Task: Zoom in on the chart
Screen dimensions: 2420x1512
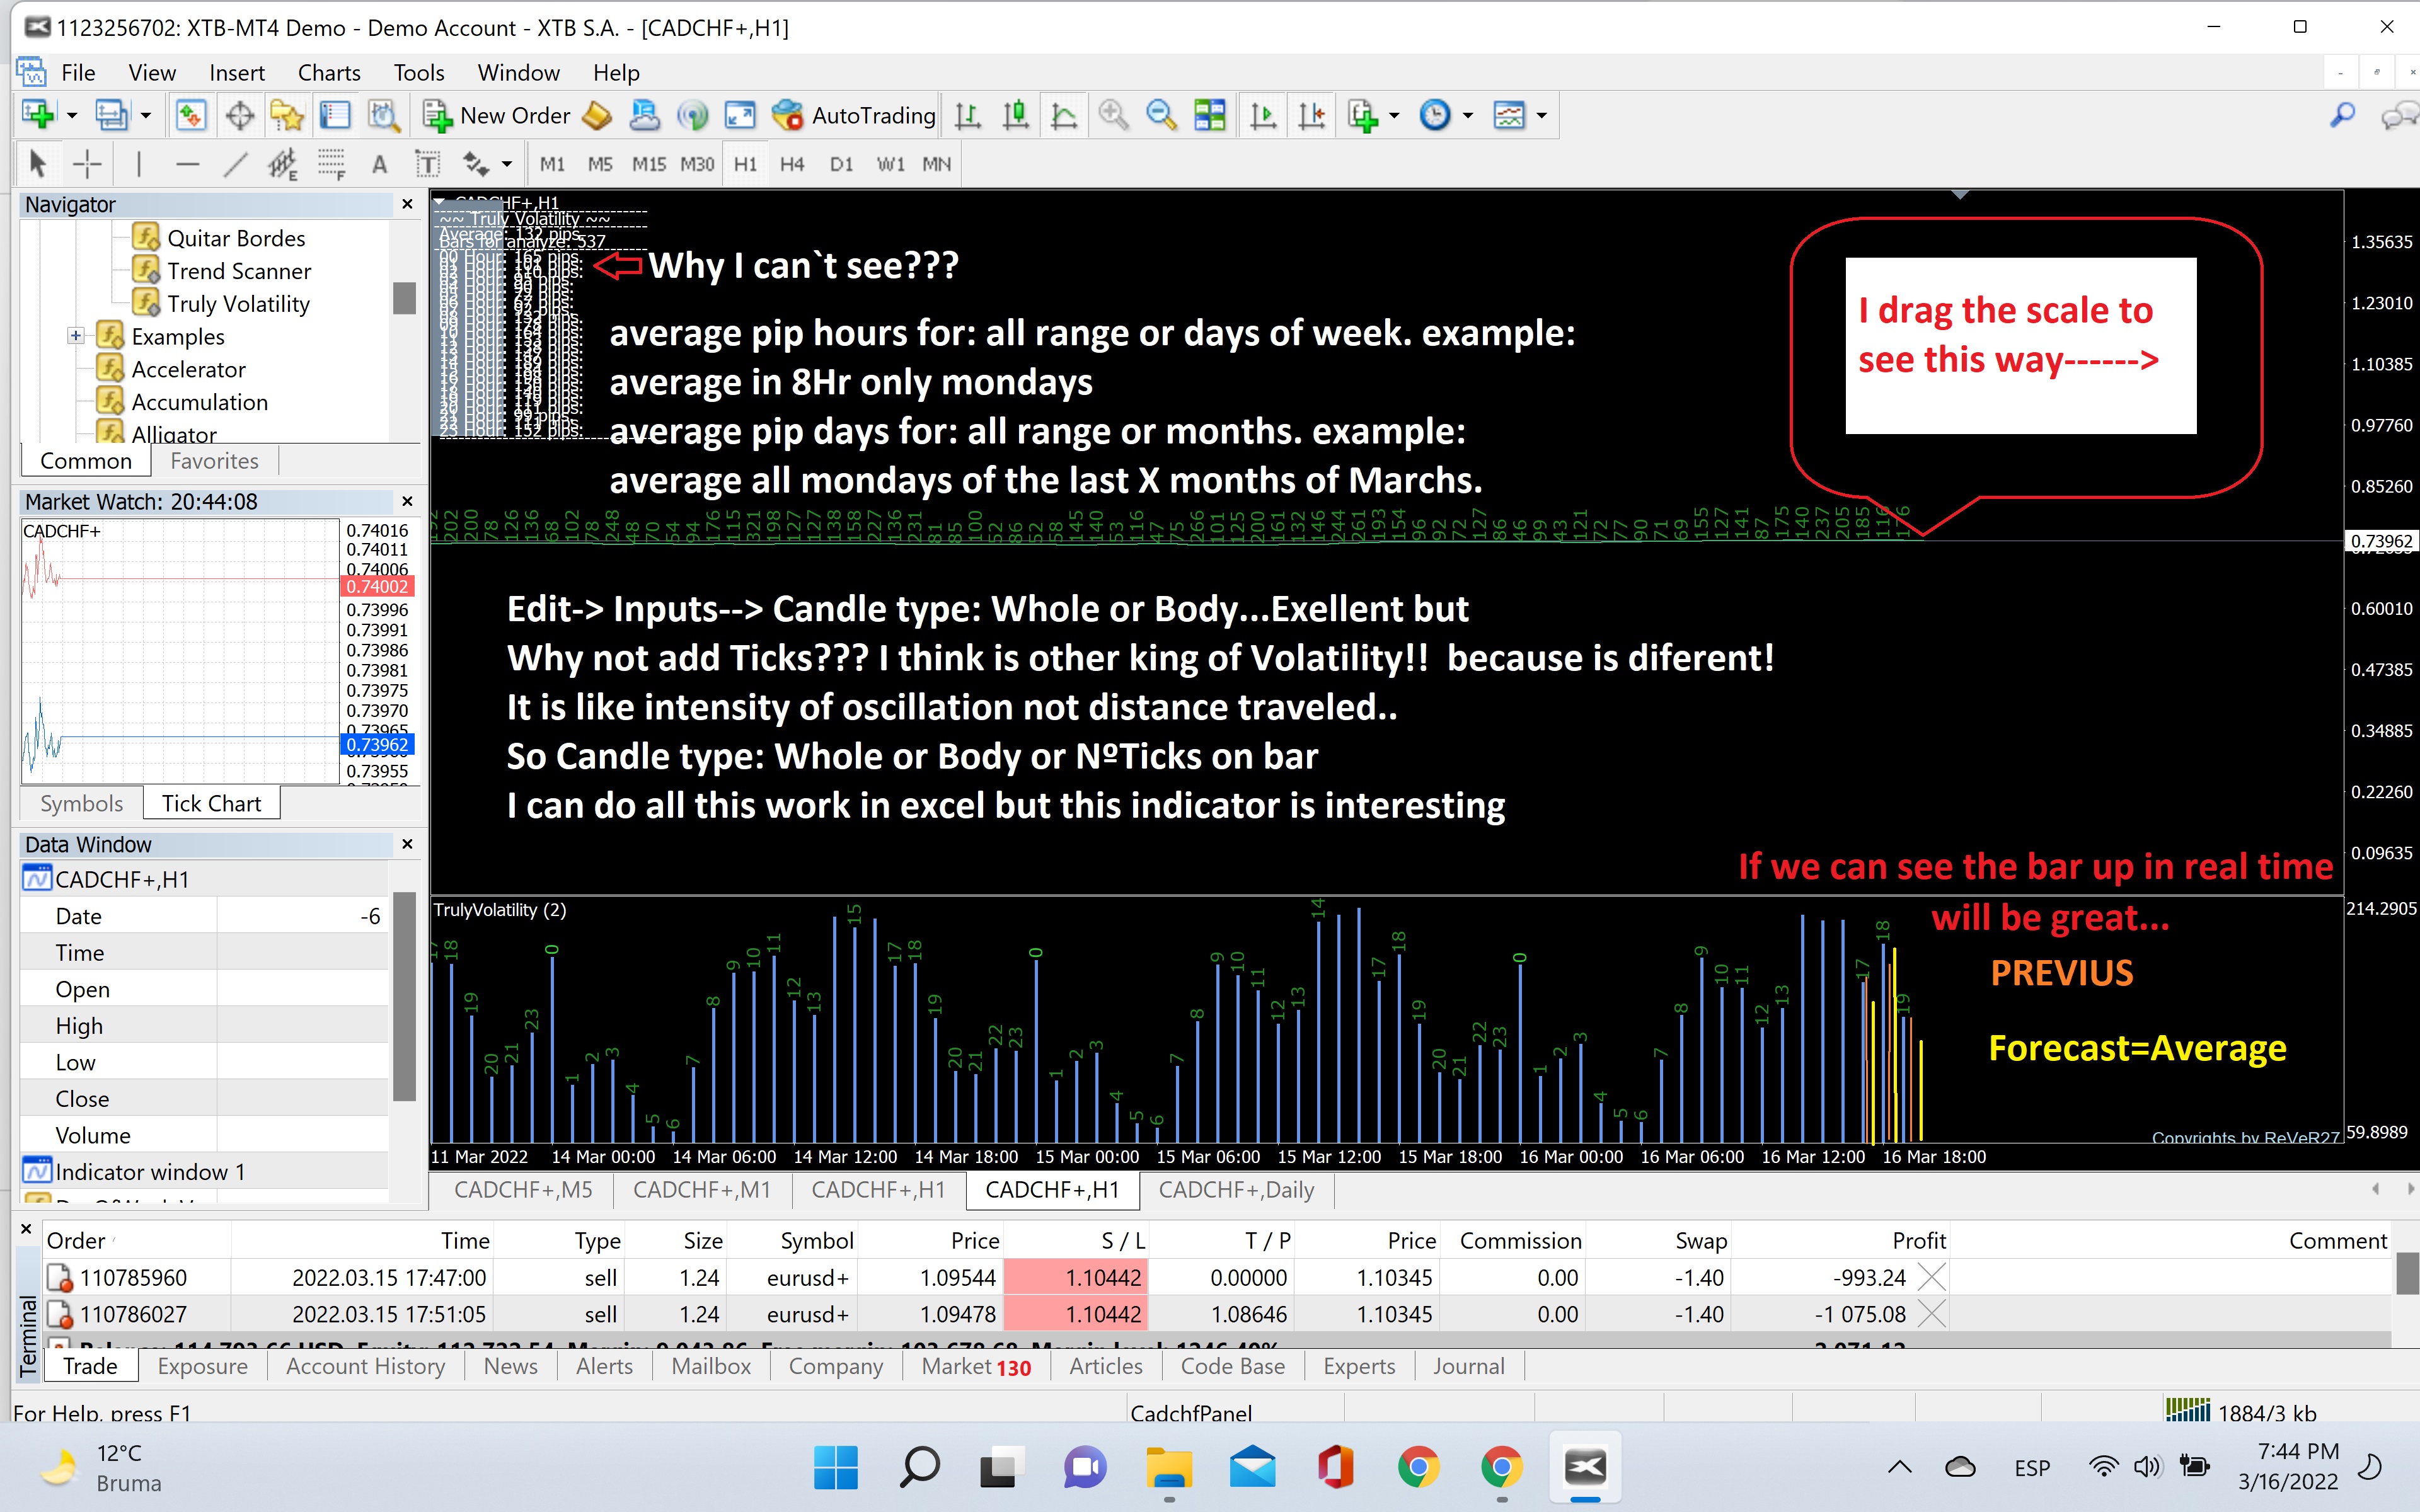Action: (x=1113, y=116)
